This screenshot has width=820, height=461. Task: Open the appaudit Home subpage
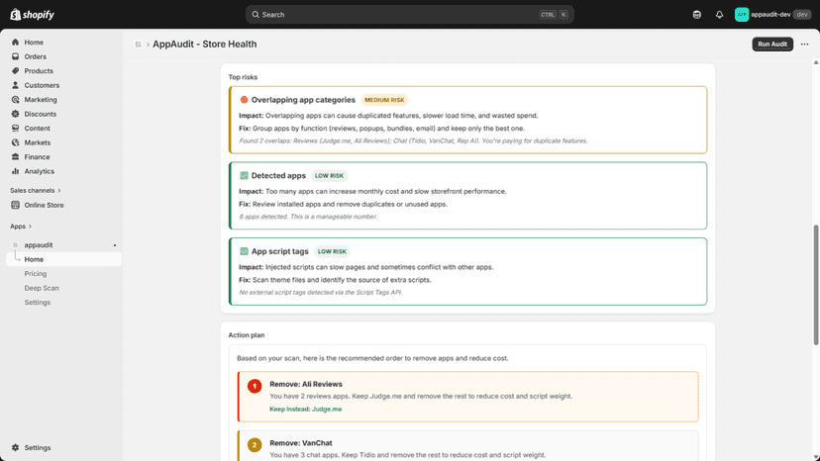click(63, 259)
